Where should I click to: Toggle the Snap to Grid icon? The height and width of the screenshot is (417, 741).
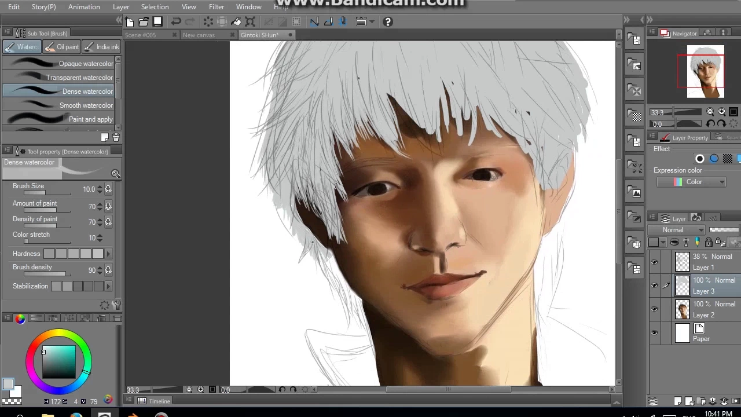342,22
